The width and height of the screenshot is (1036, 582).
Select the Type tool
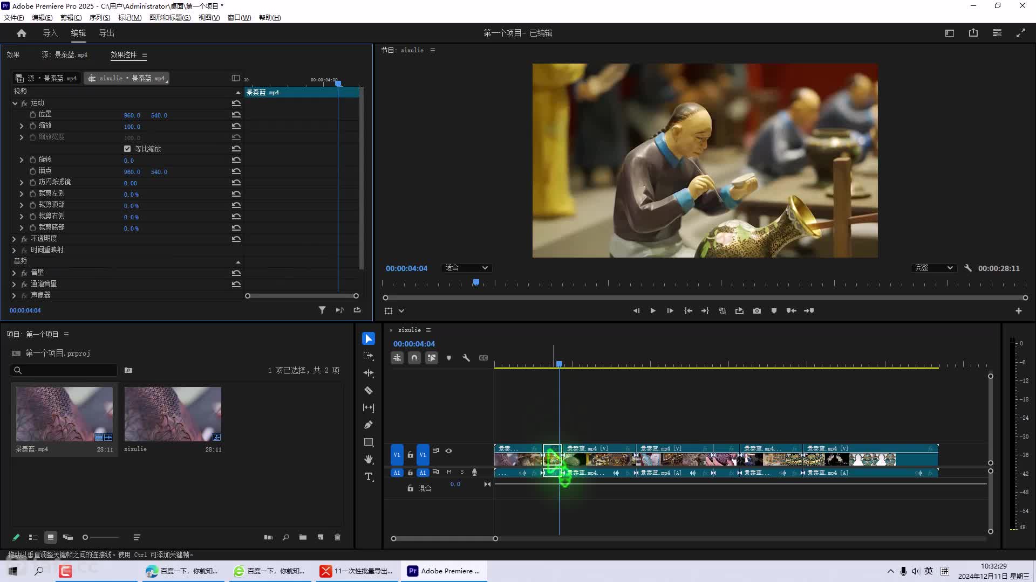coord(369,476)
